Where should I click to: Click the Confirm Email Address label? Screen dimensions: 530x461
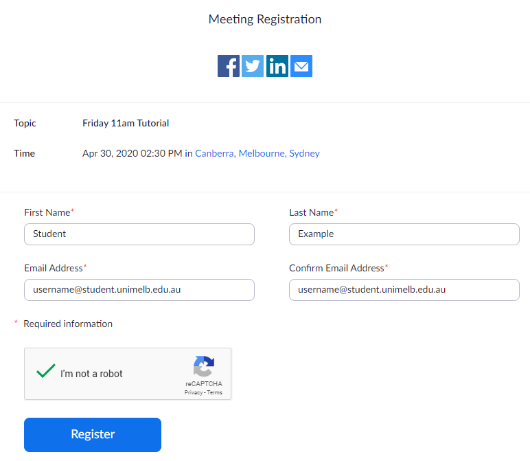[336, 268]
